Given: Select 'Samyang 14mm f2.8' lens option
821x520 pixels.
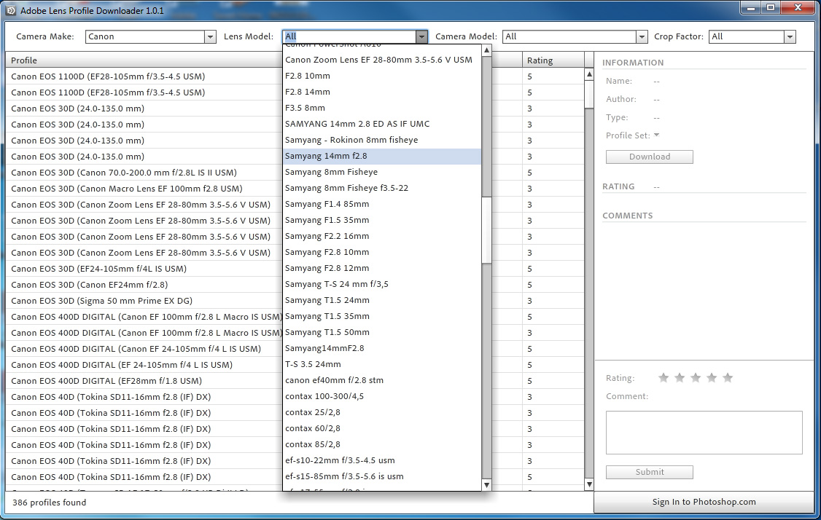Looking at the screenshot, I should click(382, 156).
